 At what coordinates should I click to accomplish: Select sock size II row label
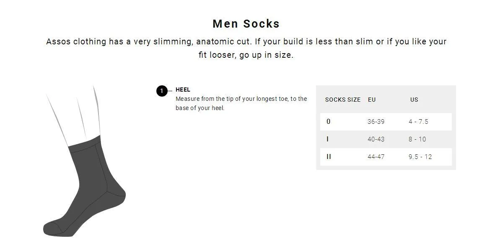pyautogui.click(x=329, y=157)
